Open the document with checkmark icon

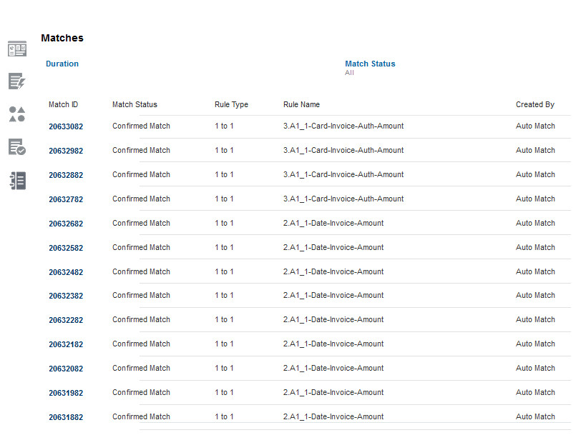click(x=17, y=147)
